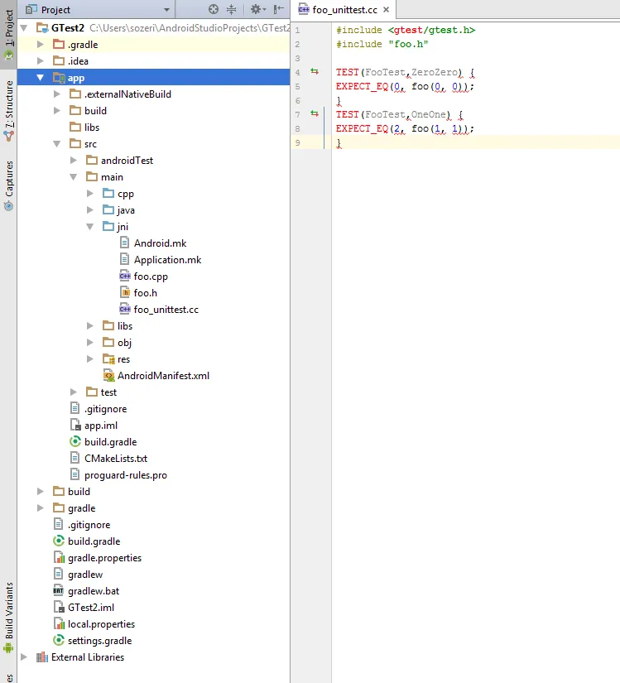Close the foo_unittest.cc editor tab
This screenshot has height=683, width=620.
[386, 10]
